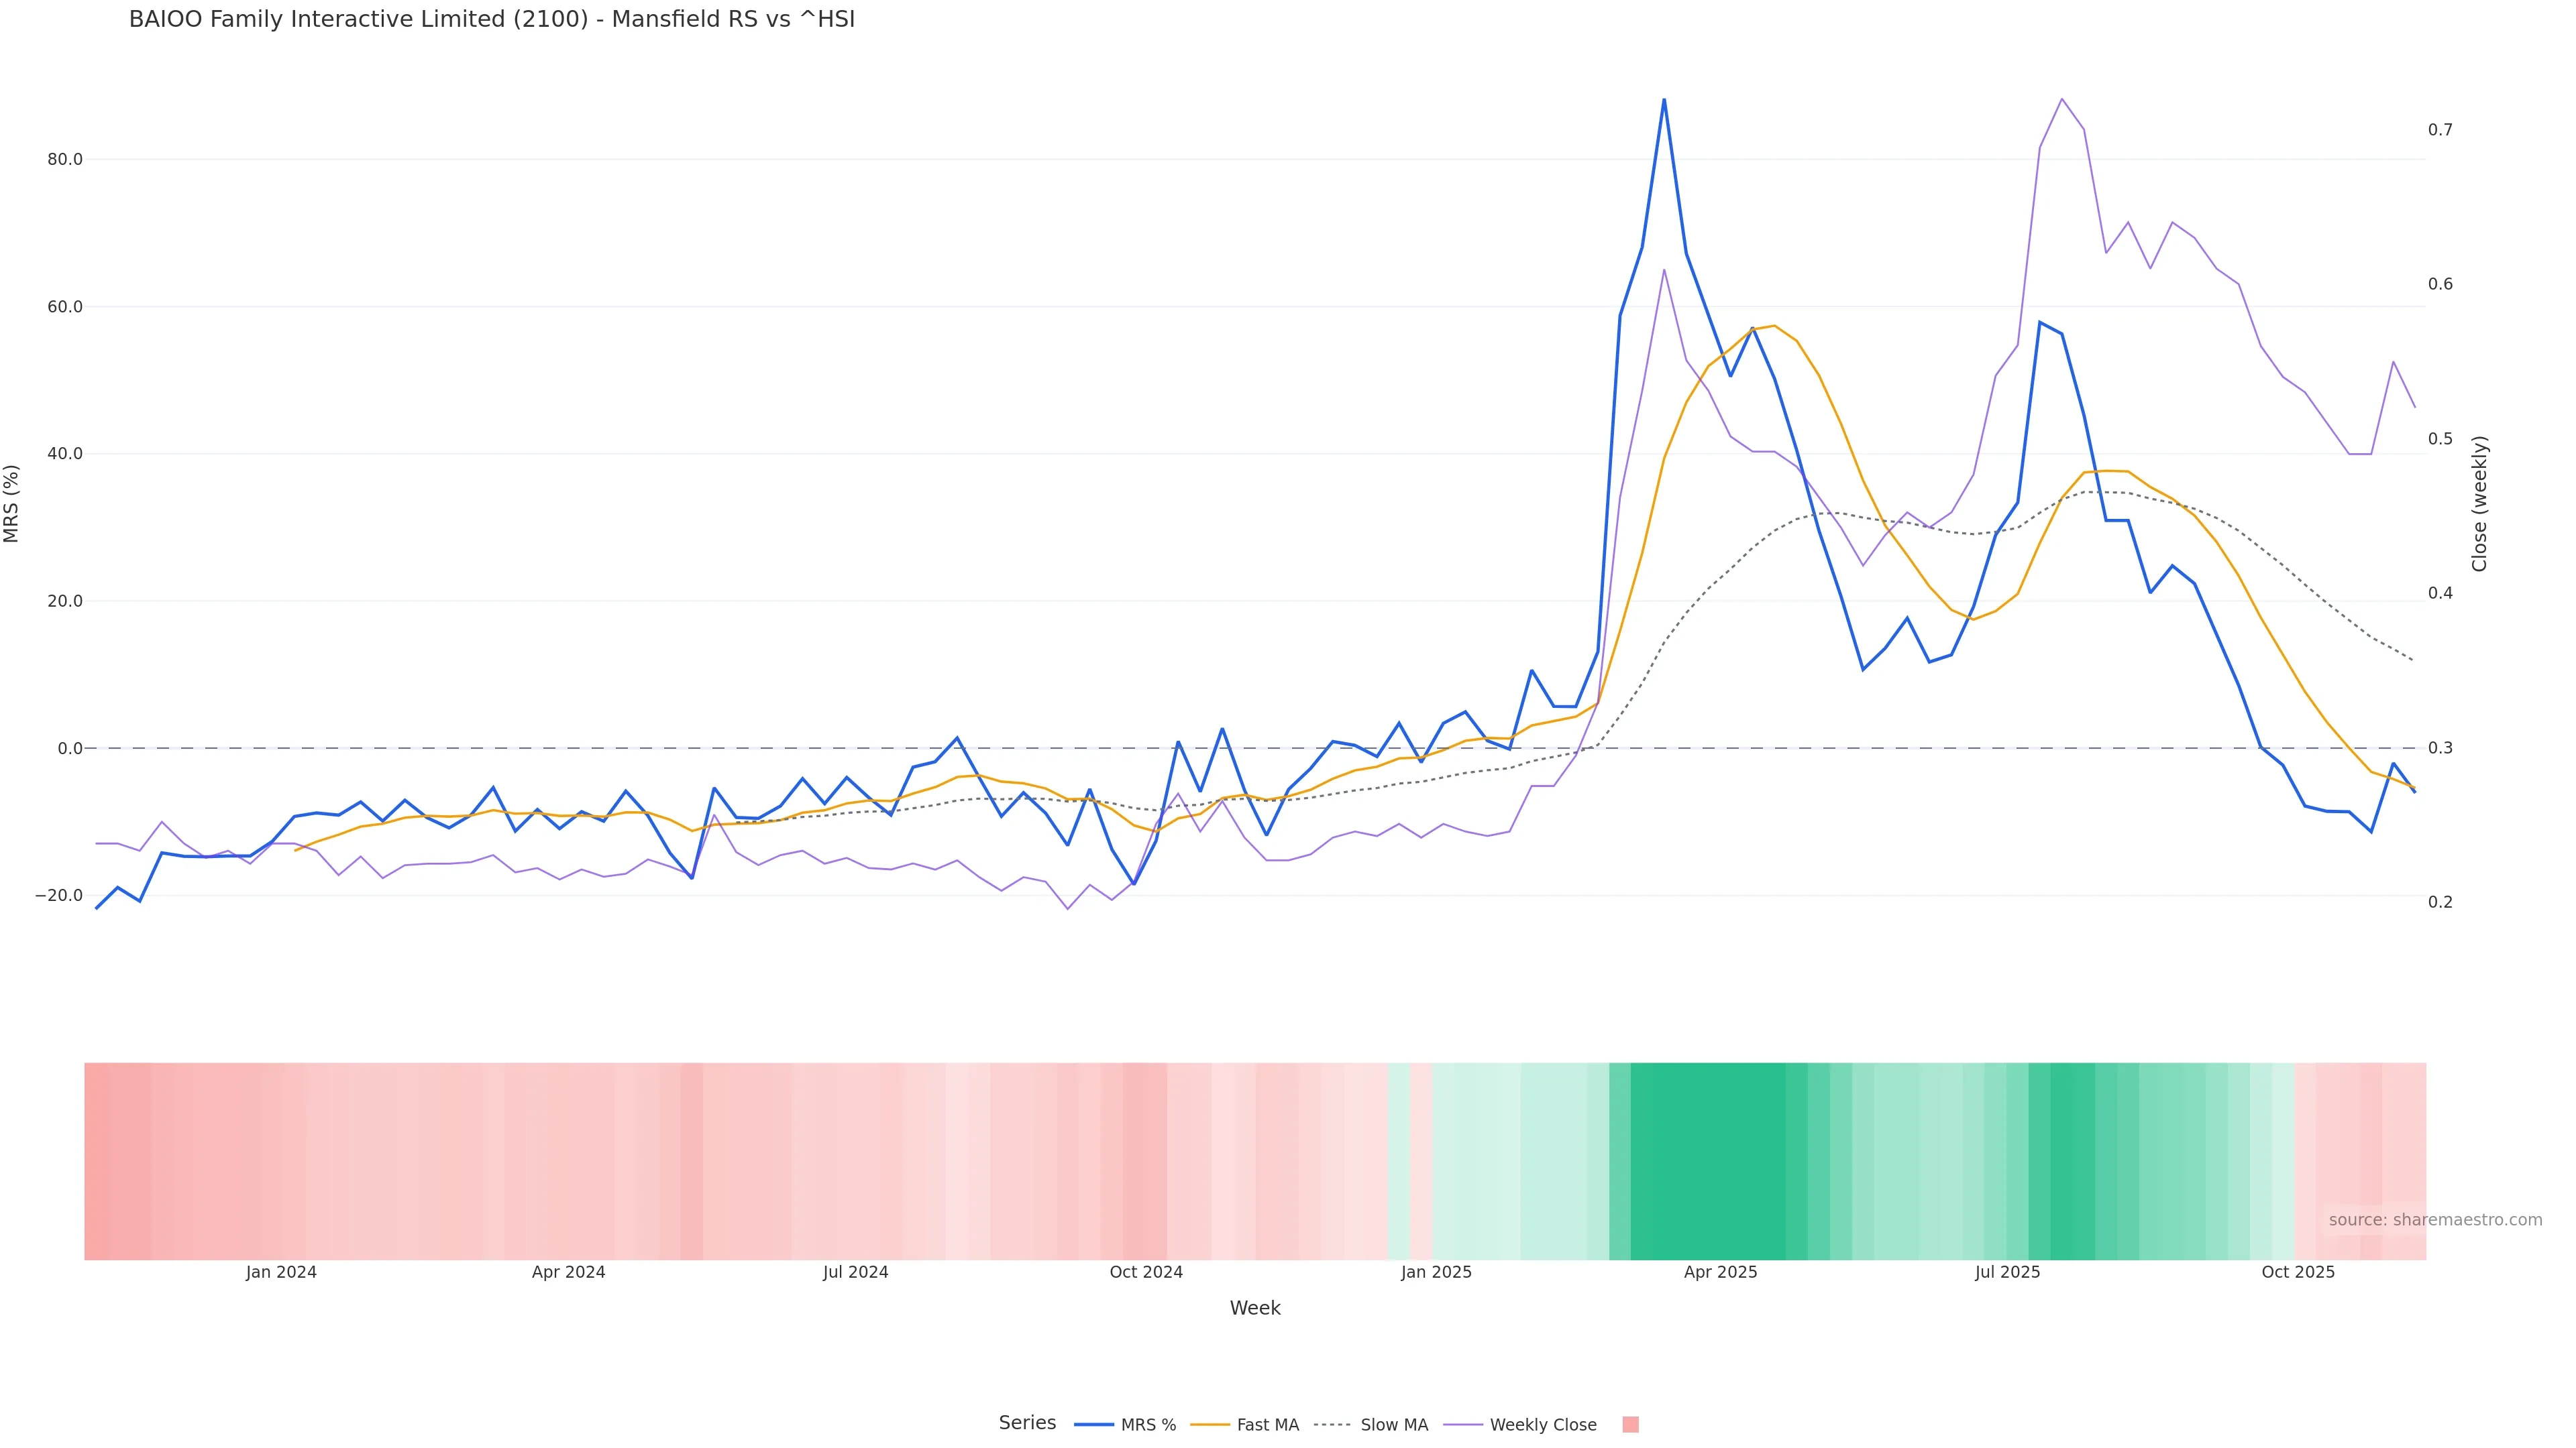Click the 'Close (weekly)' right axis title

2479,503
